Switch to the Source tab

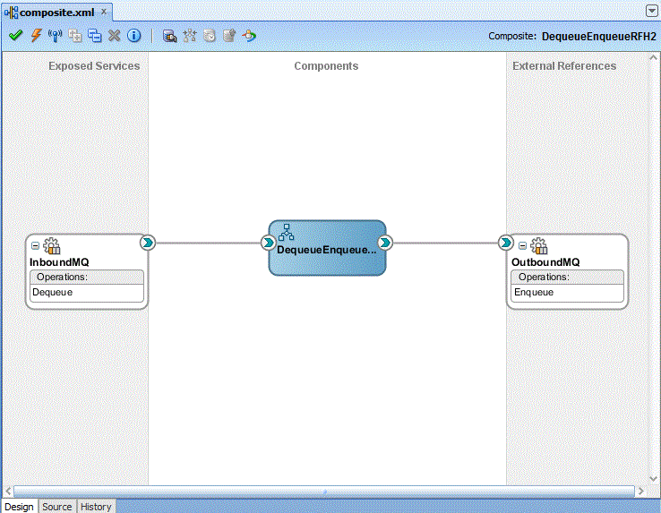pyautogui.click(x=56, y=507)
